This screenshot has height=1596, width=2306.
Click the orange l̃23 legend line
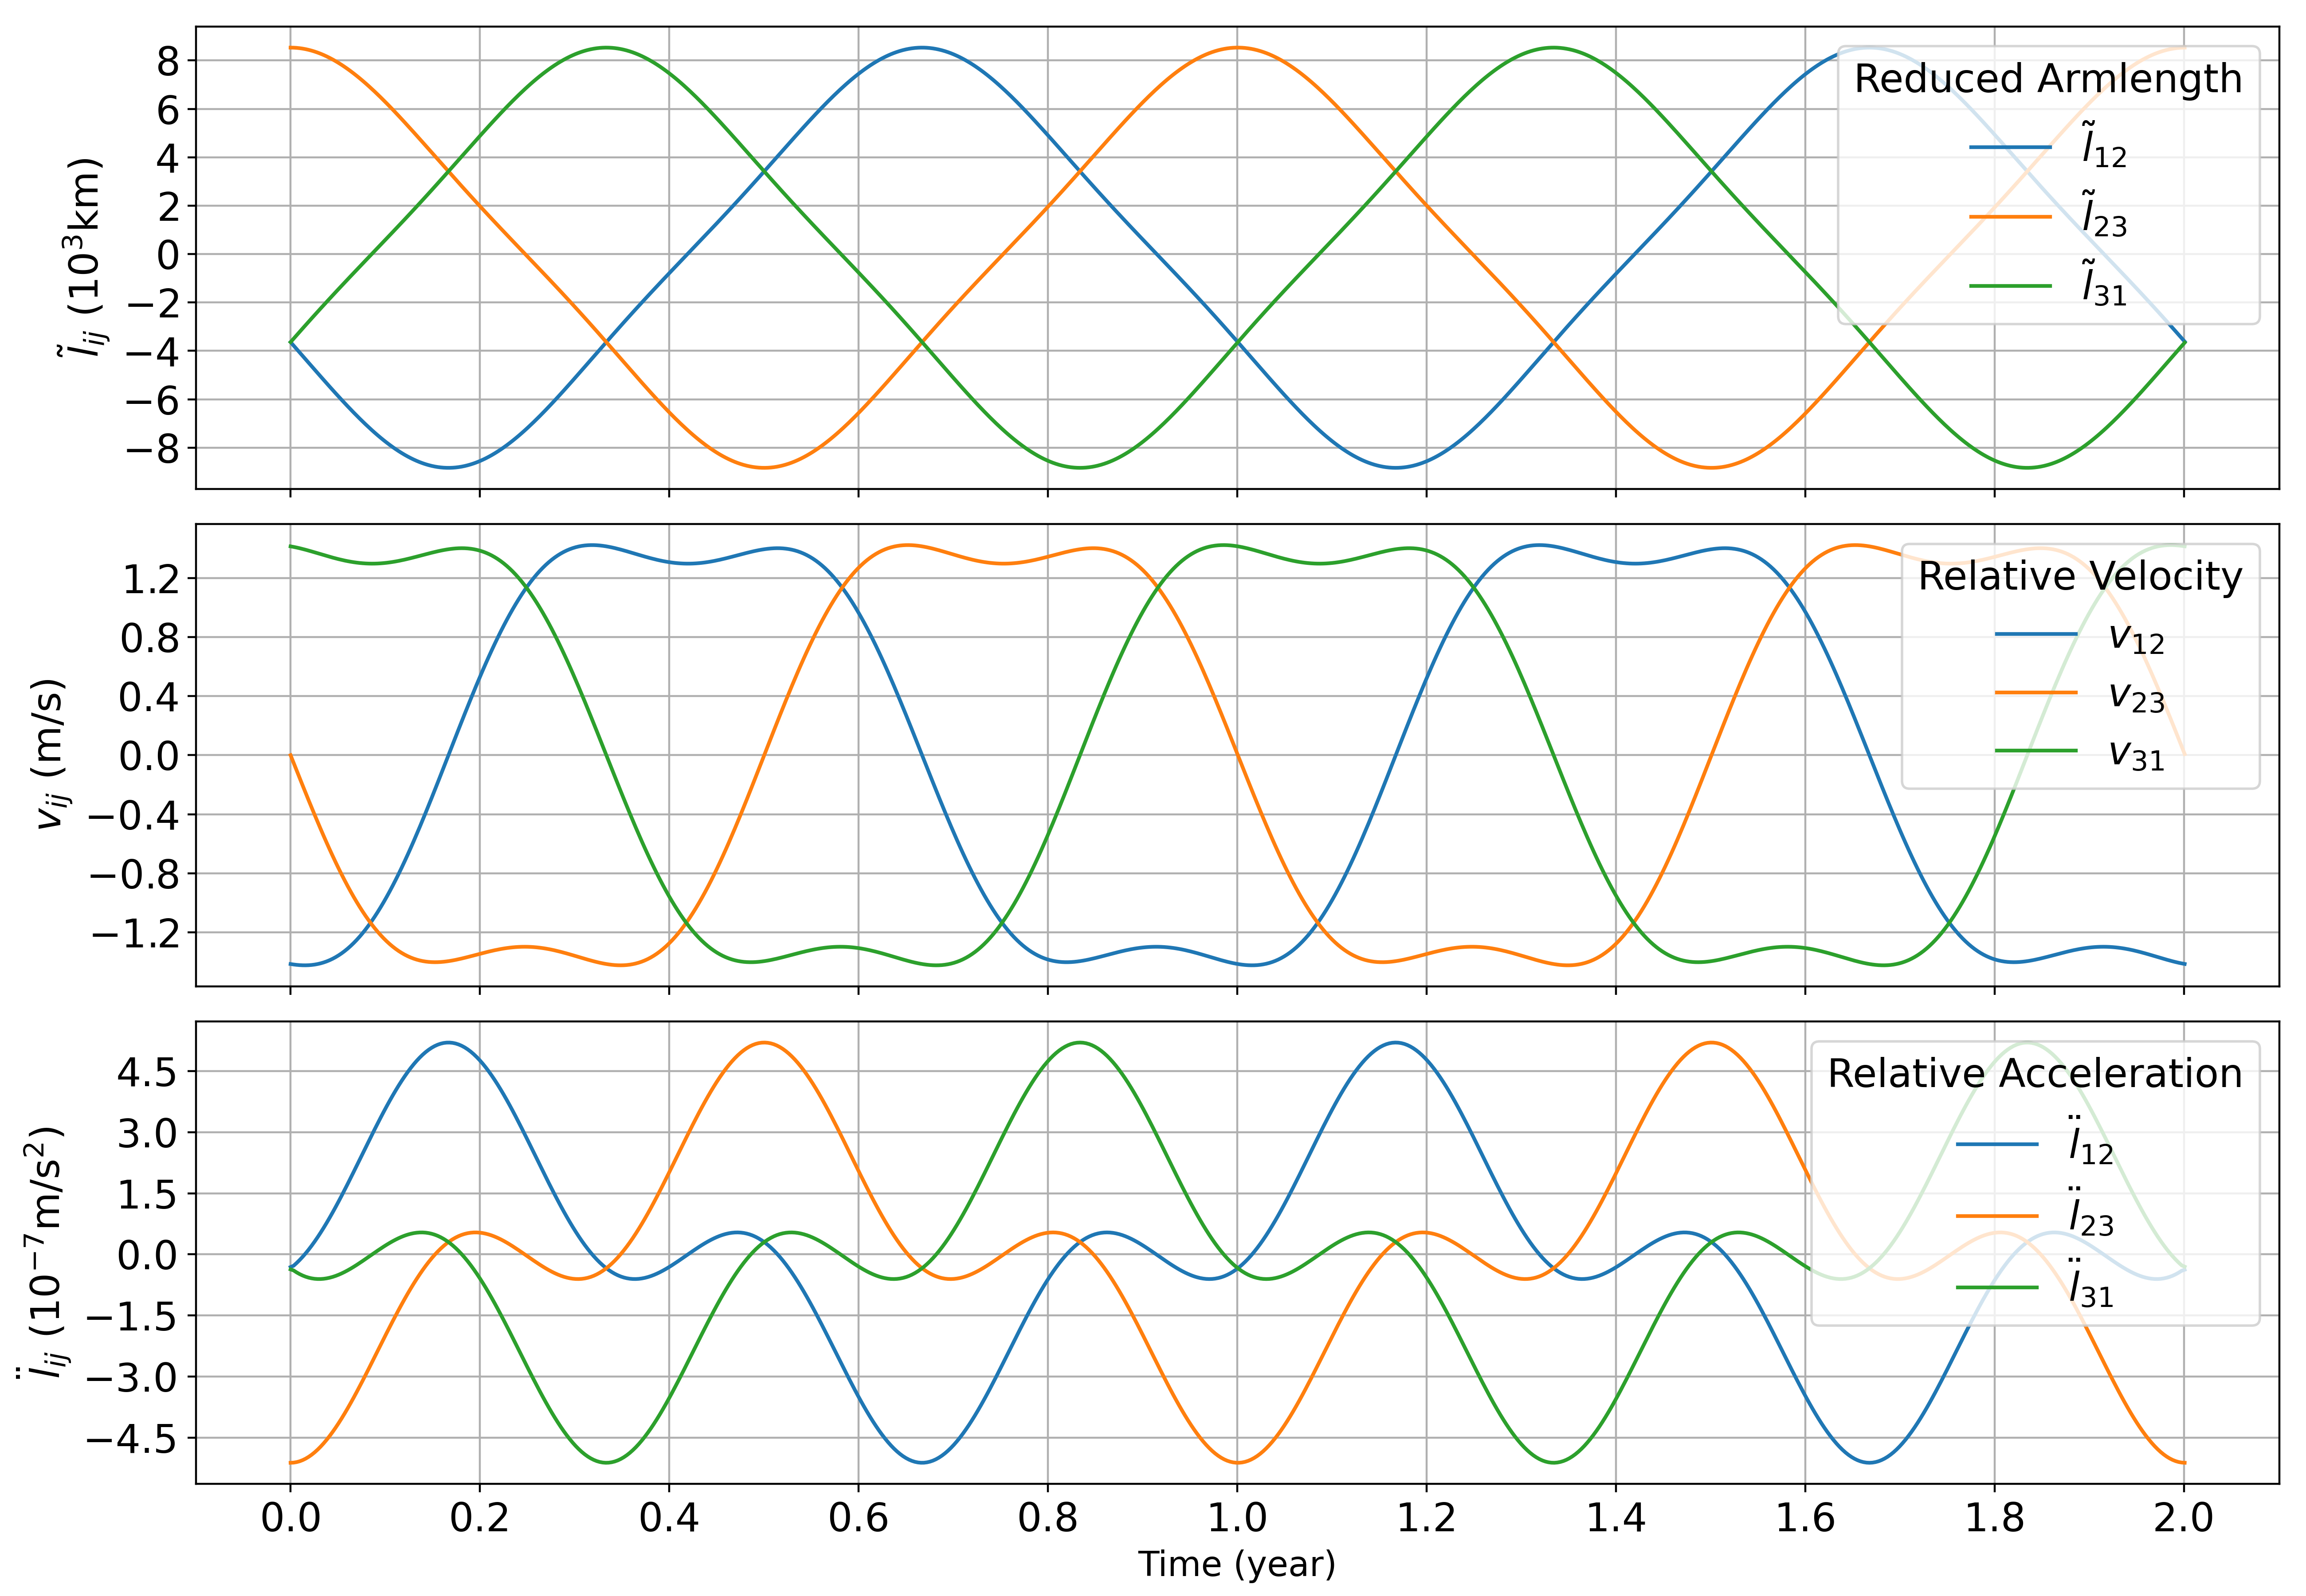(x=2010, y=217)
